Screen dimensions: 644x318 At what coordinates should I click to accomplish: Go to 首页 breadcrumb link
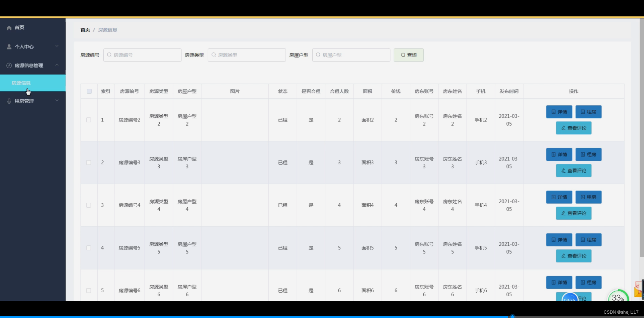click(85, 30)
